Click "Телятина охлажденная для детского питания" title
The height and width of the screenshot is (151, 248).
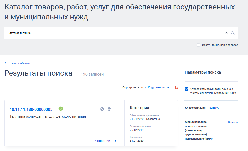[48, 116]
